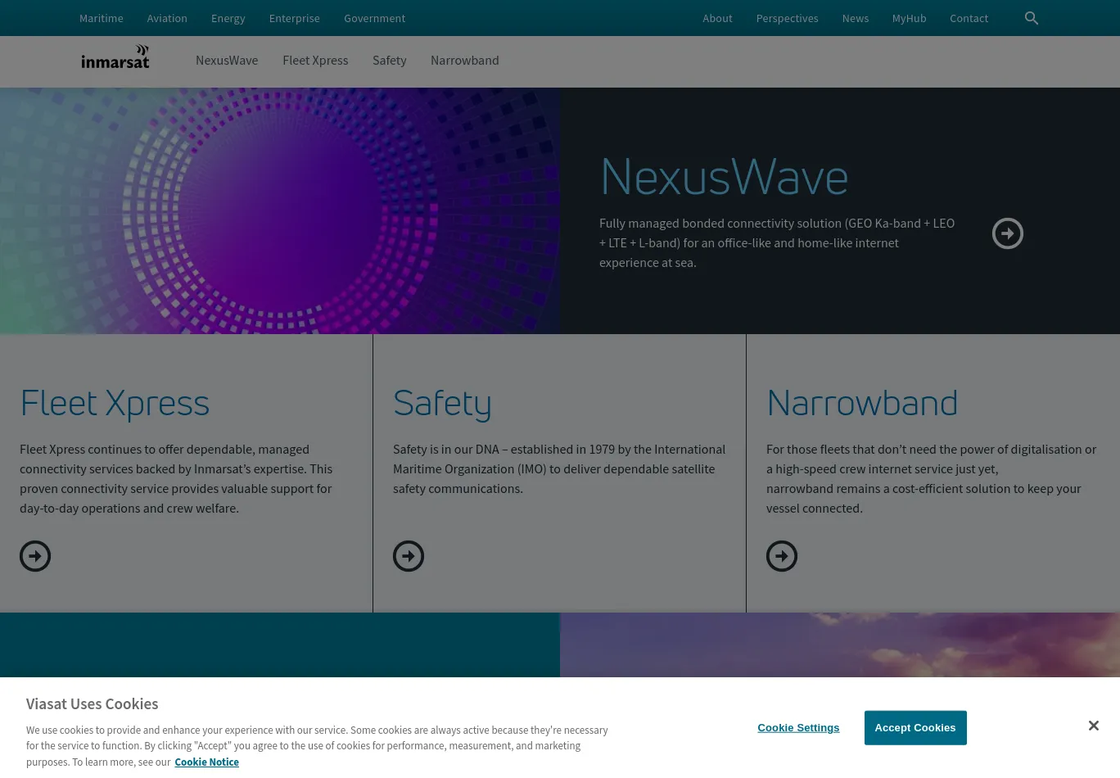Open the Narrowband sub-navigation tab
The image size is (1120, 778).
(x=464, y=61)
